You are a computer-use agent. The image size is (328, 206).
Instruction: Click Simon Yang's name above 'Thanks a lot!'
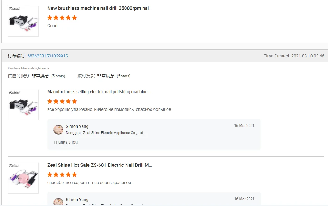point(77,126)
